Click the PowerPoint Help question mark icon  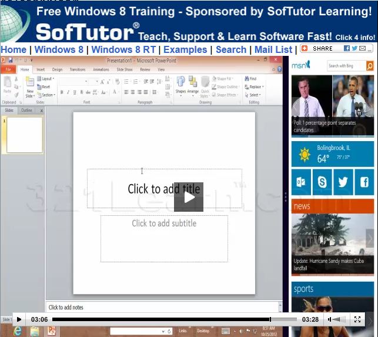click(279, 69)
